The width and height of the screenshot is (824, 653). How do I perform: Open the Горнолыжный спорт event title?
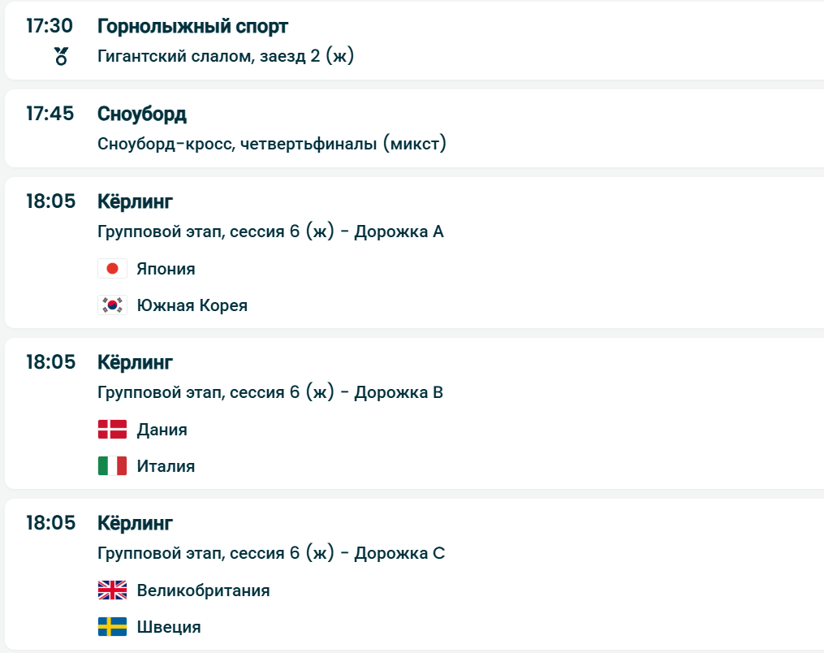point(192,26)
